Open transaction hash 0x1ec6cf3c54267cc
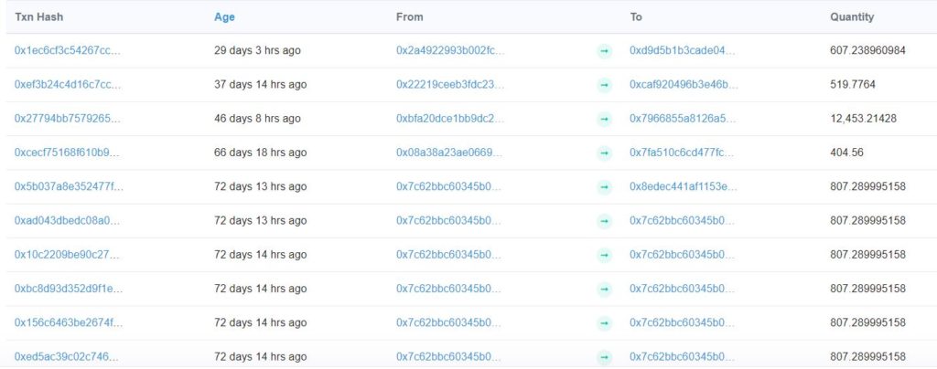The height and width of the screenshot is (369, 937). click(68, 50)
